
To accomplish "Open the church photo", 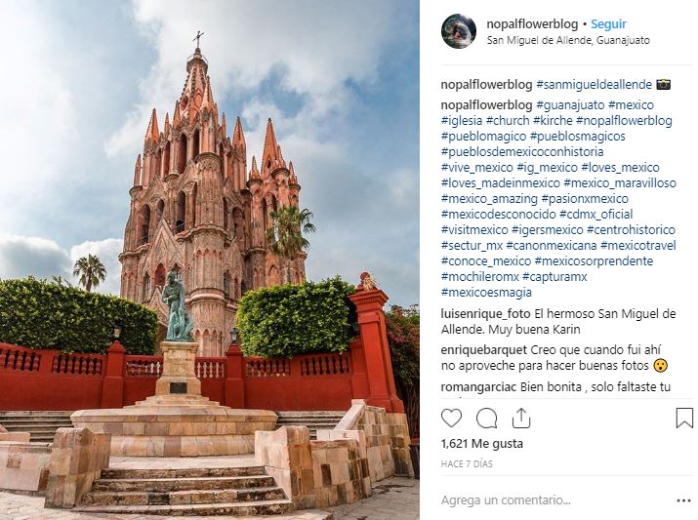I will (209, 260).
